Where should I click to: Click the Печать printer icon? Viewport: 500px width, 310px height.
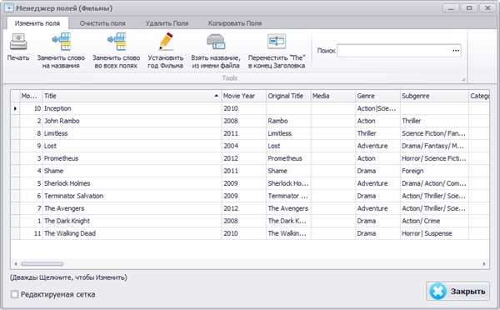18,42
